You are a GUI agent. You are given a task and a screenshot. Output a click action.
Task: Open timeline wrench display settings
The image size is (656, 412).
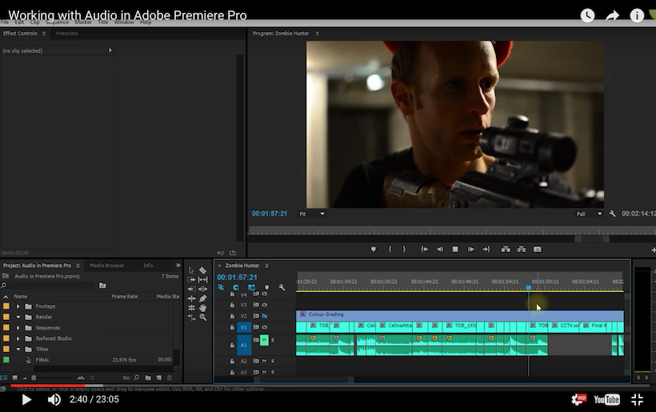coord(282,287)
